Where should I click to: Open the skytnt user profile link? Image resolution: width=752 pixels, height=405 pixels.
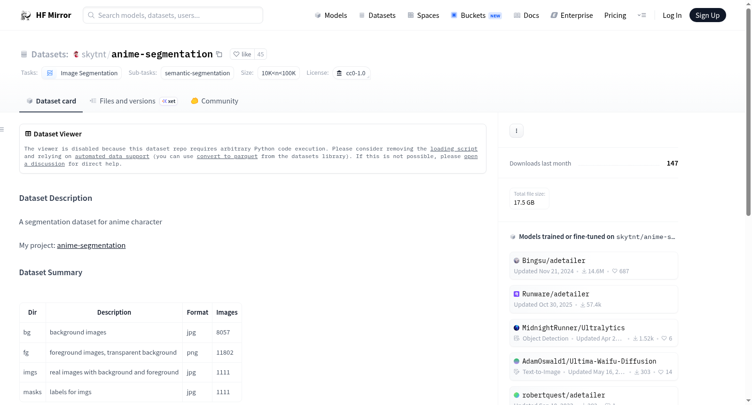tap(94, 55)
